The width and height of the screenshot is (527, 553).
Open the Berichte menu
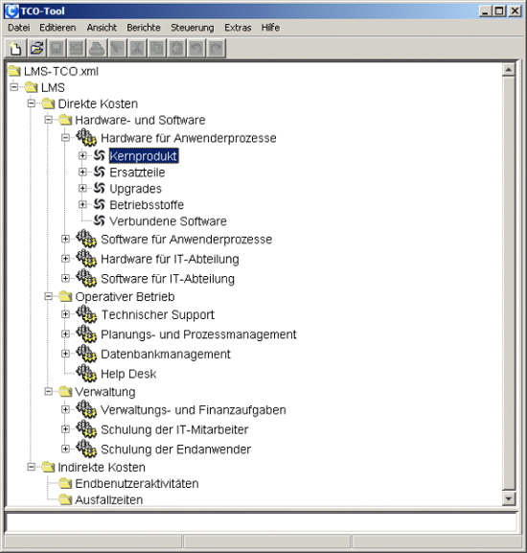(x=144, y=28)
